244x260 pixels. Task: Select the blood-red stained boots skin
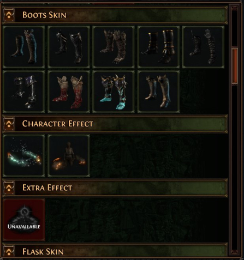tap(69, 92)
